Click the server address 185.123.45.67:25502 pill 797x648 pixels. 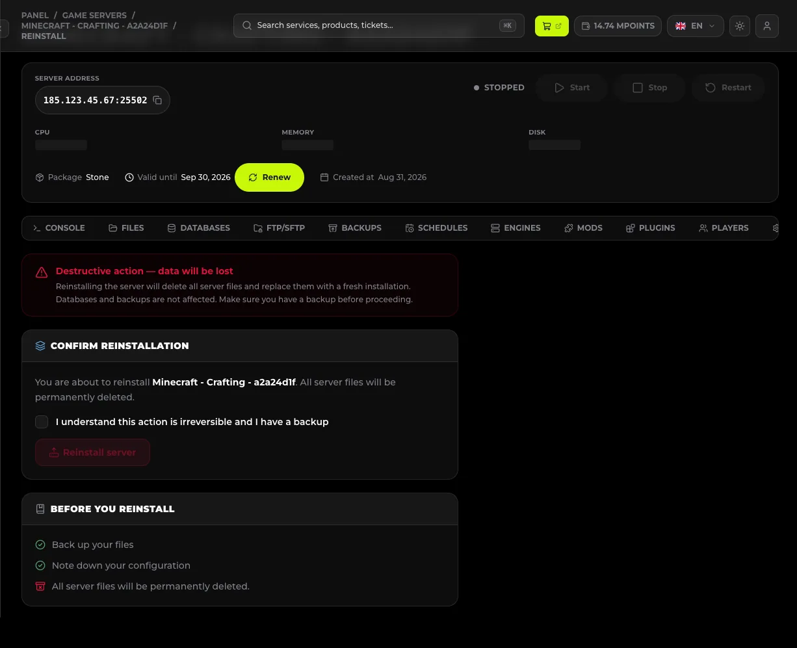pos(103,100)
